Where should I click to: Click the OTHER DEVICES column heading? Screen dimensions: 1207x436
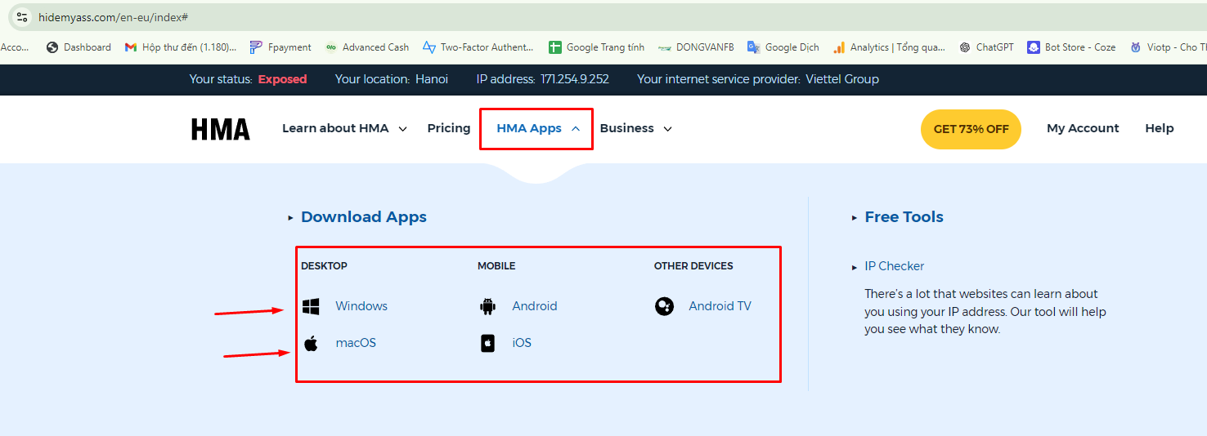693,266
